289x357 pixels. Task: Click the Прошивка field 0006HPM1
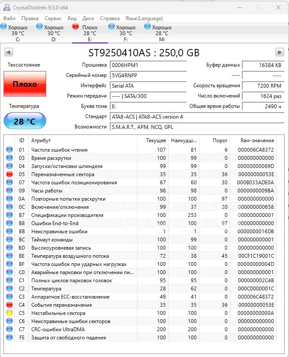(148, 65)
